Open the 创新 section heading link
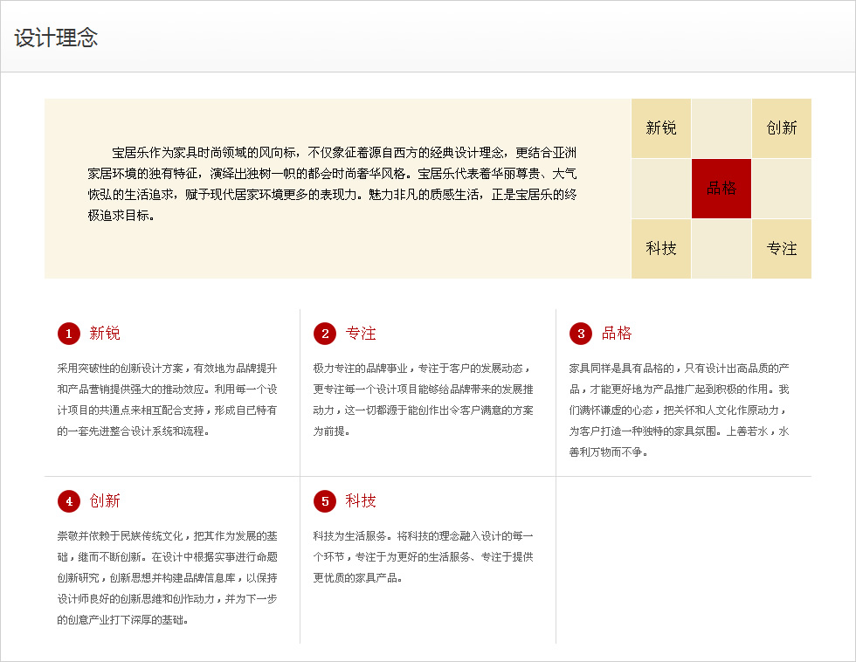This screenshot has width=856, height=662. point(105,501)
